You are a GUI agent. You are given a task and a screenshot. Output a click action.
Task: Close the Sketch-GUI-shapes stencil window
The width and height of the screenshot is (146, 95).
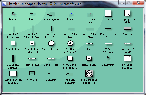click(138, 3)
